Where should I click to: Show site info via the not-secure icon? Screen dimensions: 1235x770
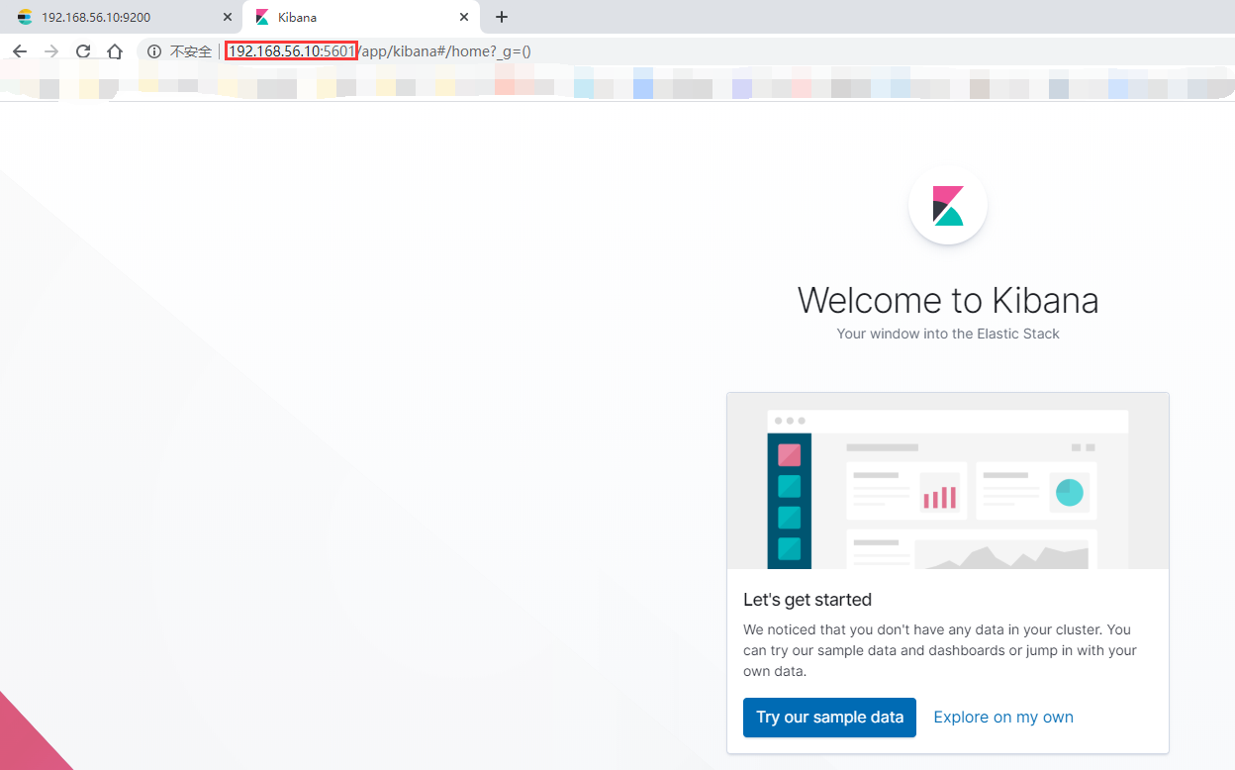pos(154,51)
